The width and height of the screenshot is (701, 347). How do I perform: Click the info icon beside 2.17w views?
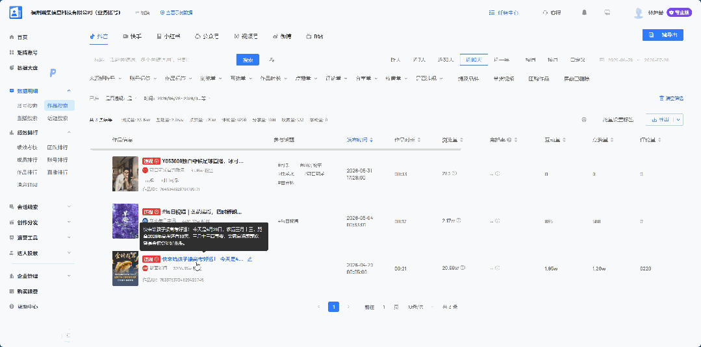459,220
